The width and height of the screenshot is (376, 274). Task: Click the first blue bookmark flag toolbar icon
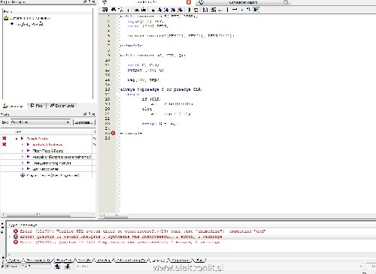click(x=153, y=10)
